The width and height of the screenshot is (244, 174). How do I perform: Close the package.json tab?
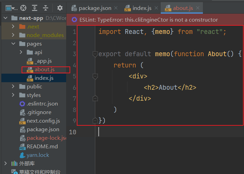click(x=116, y=8)
